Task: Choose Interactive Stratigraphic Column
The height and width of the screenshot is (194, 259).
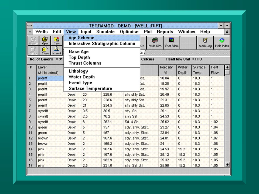Action: point(102,44)
